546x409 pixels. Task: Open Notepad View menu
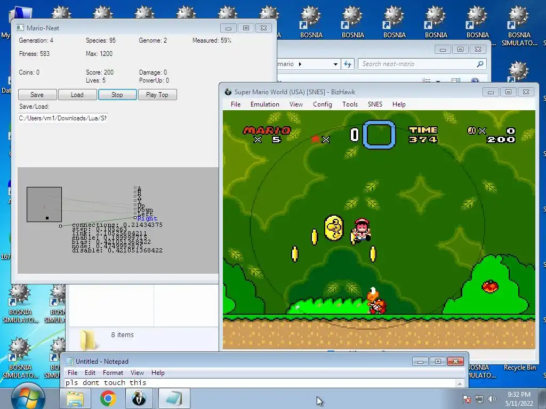tap(137, 372)
